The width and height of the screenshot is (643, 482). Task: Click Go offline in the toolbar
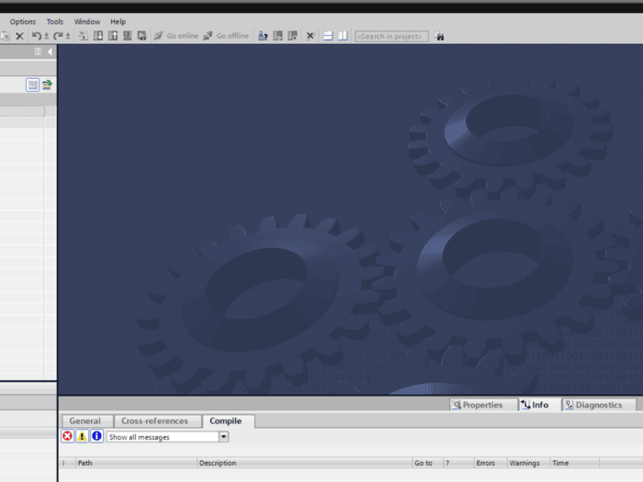226,36
